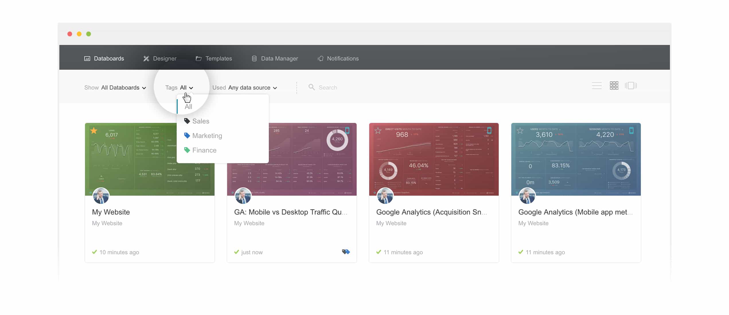Select the Sales tag option
729x315 pixels.
point(200,121)
